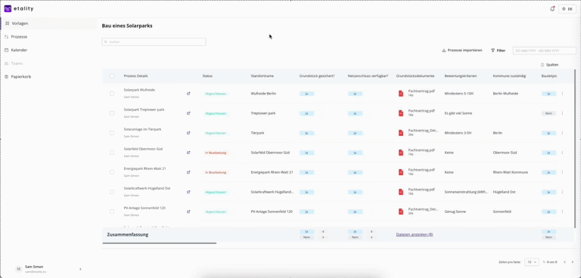Image resolution: width=581 pixels, height=278 pixels.
Task: Click the date range input field
Action: point(545,51)
